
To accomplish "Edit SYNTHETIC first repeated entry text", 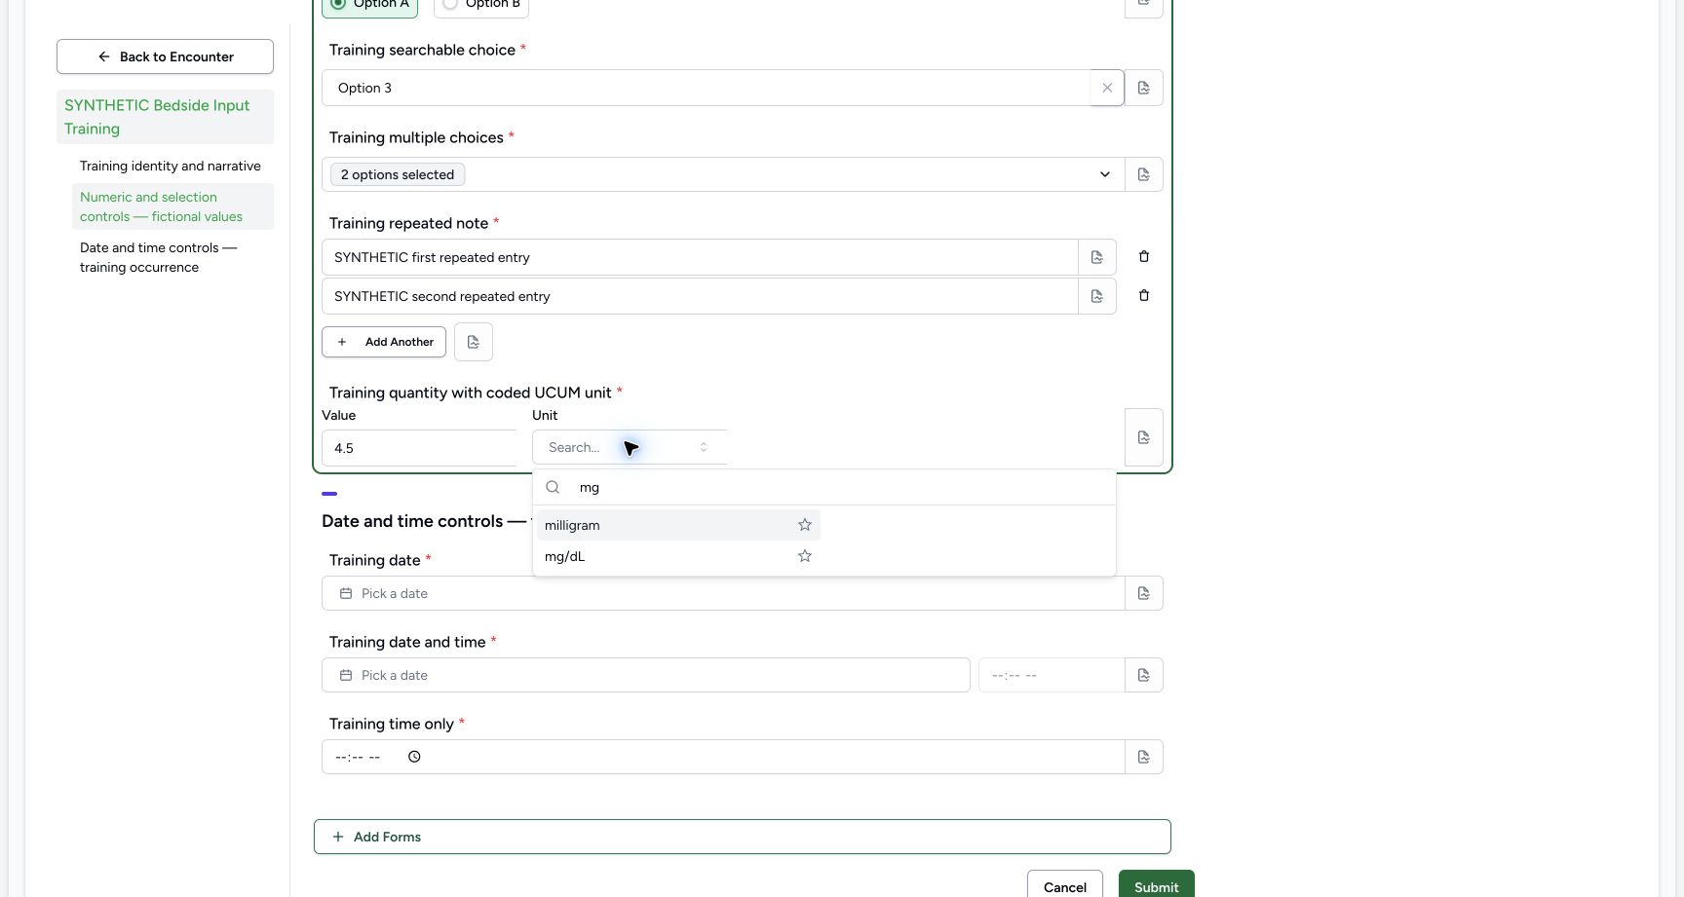I will [700, 257].
